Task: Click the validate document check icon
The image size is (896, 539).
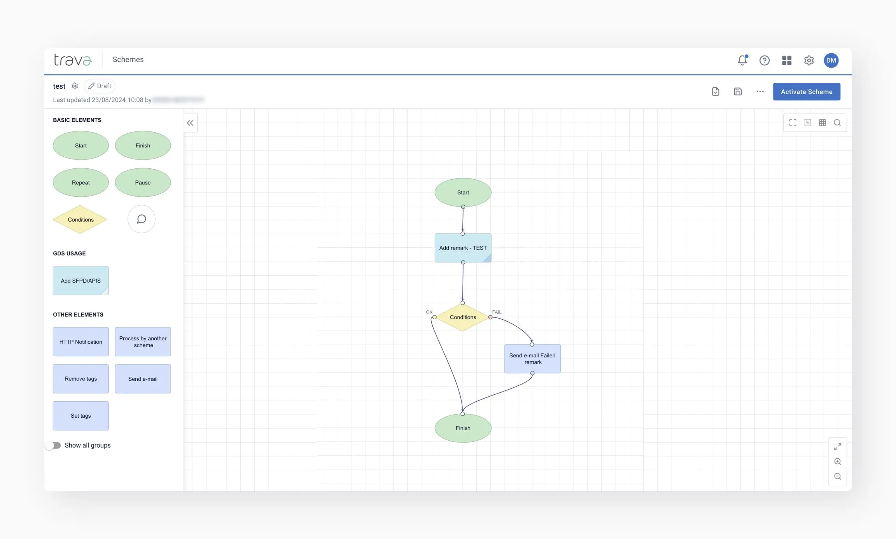Action: point(716,92)
